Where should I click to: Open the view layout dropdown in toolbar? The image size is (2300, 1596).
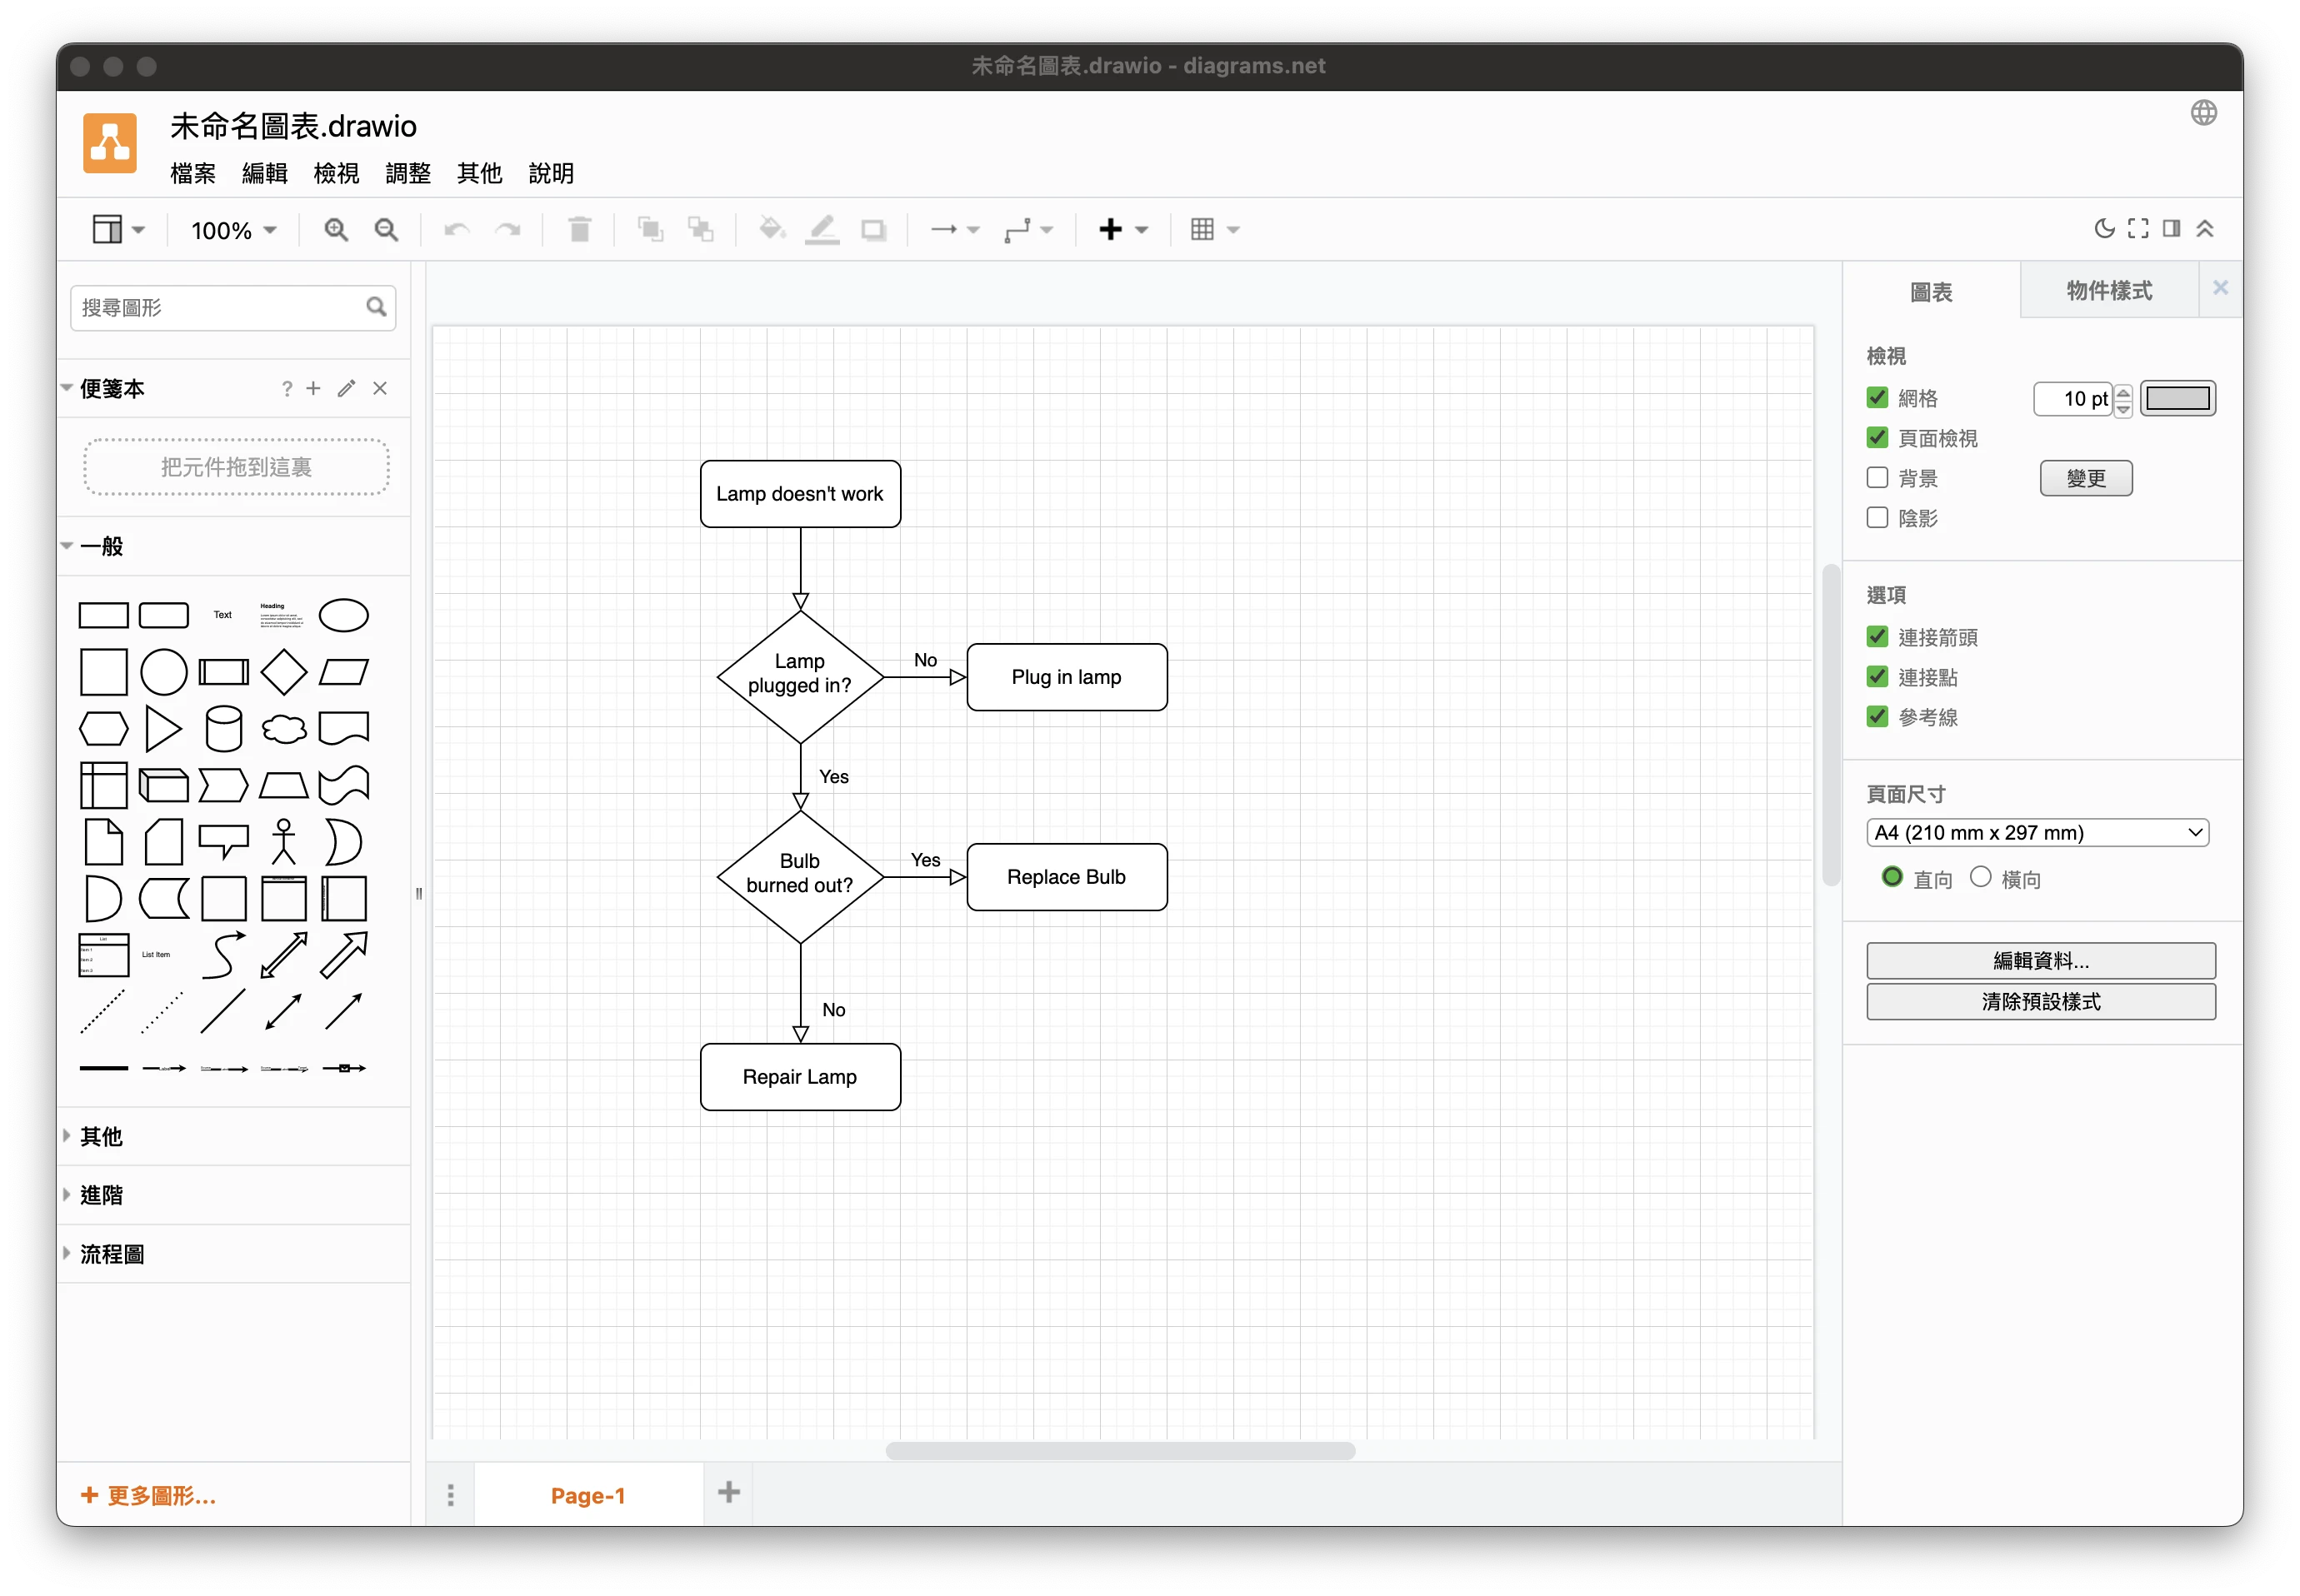point(118,230)
